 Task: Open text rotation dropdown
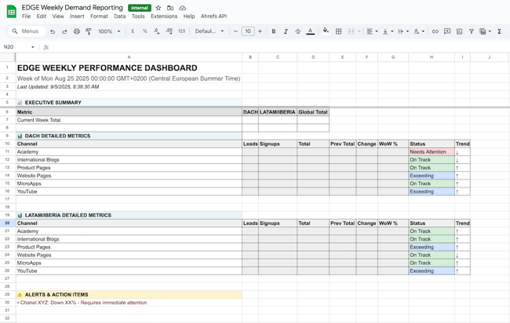419,31
